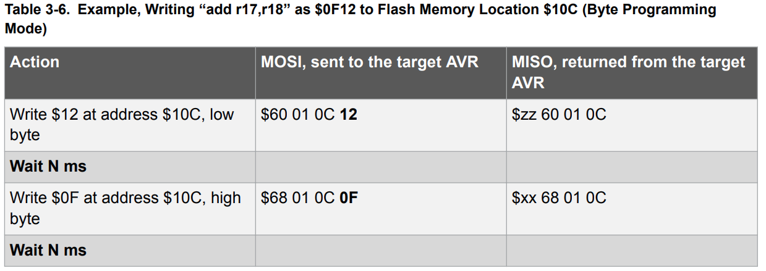Click the $xx 68 01 0C MISO value
Viewport: 766px width, 271px height.
559,198
